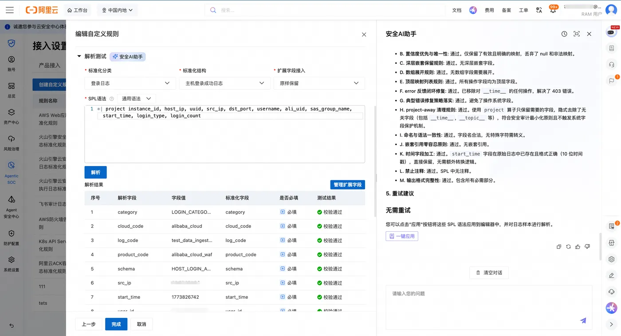This screenshot has height=336, width=621.
Task: Click the alibaba_cloud_waf field value
Action: (192, 255)
